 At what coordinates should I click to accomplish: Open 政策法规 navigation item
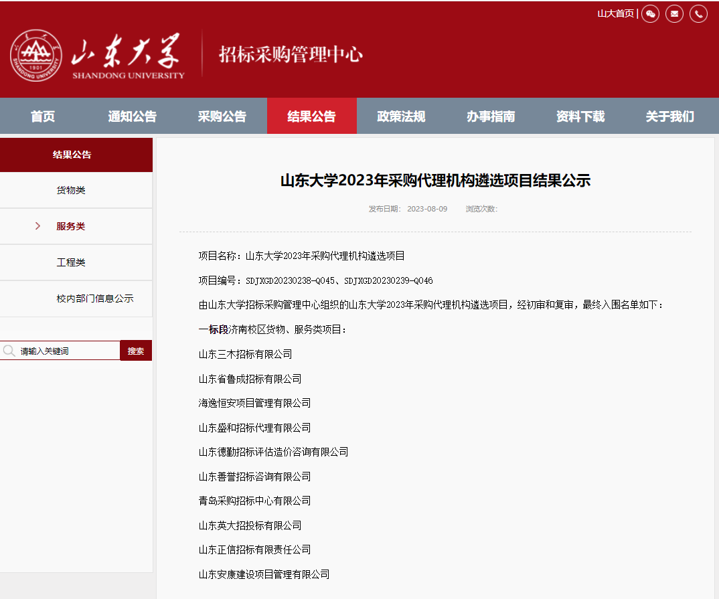click(401, 116)
